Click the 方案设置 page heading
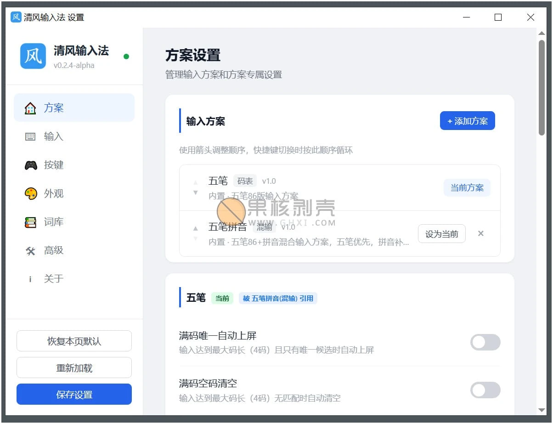This screenshot has height=424, width=553. (193, 55)
